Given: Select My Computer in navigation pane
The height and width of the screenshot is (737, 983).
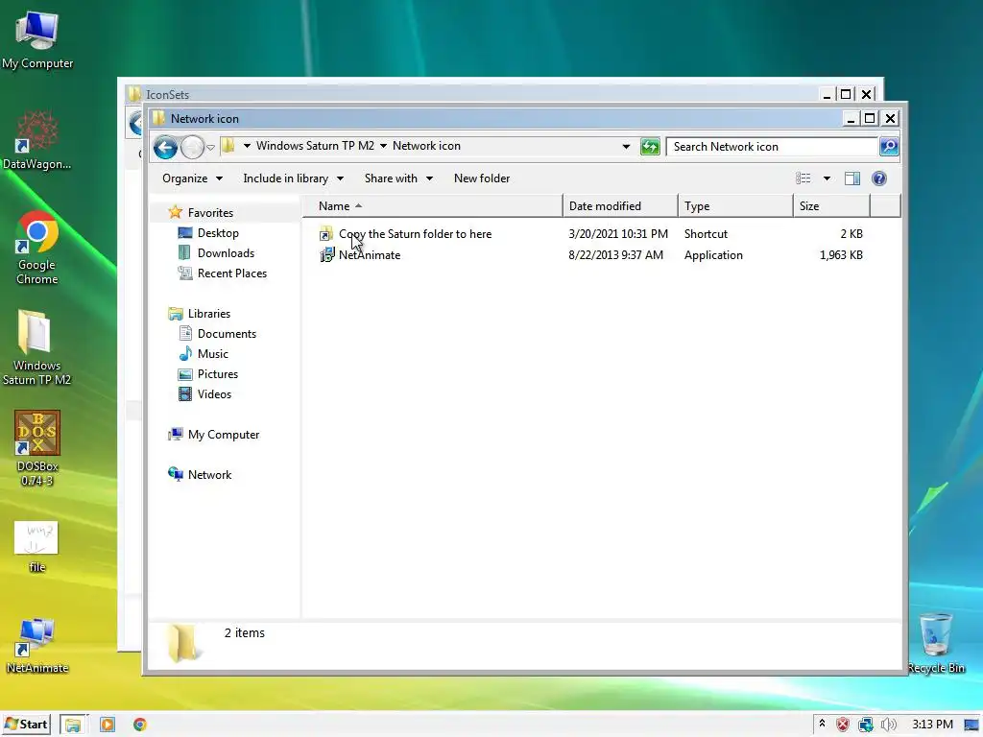Looking at the screenshot, I should click(223, 435).
